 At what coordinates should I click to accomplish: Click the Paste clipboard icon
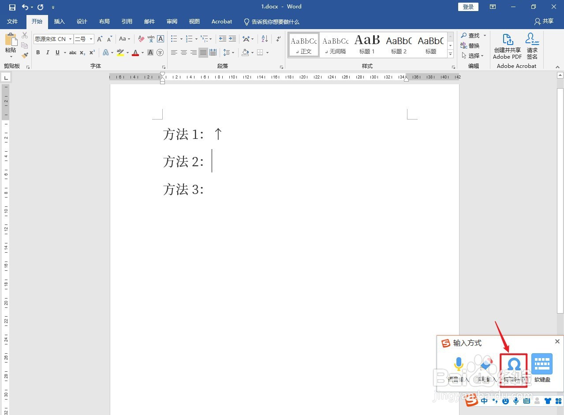[11, 40]
